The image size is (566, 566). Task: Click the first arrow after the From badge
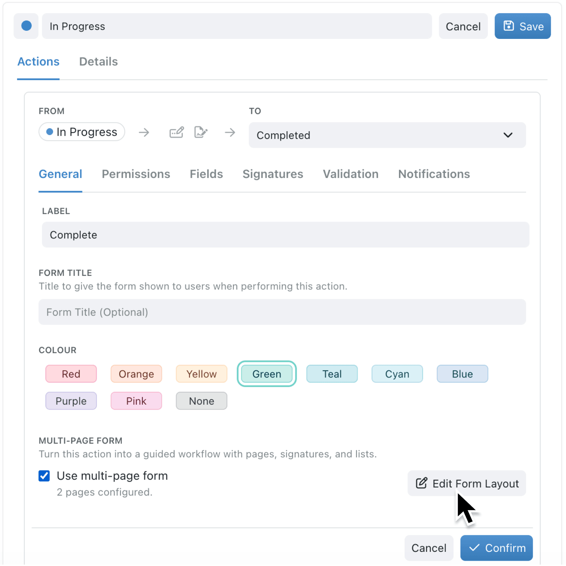pos(144,132)
